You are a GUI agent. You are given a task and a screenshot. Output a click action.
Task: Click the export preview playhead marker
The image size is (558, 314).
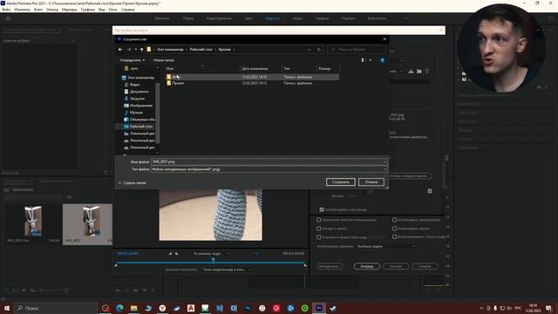coord(213,260)
